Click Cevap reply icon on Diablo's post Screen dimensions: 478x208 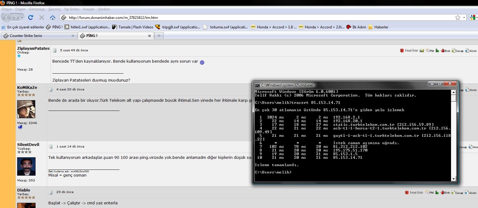point(457,192)
